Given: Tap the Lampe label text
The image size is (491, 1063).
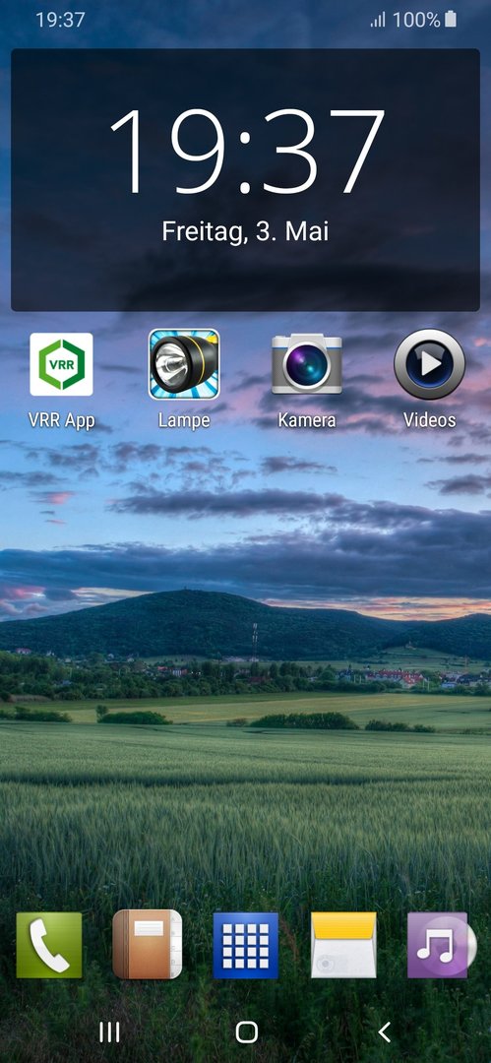Looking at the screenshot, I should (x=184, y=420).
